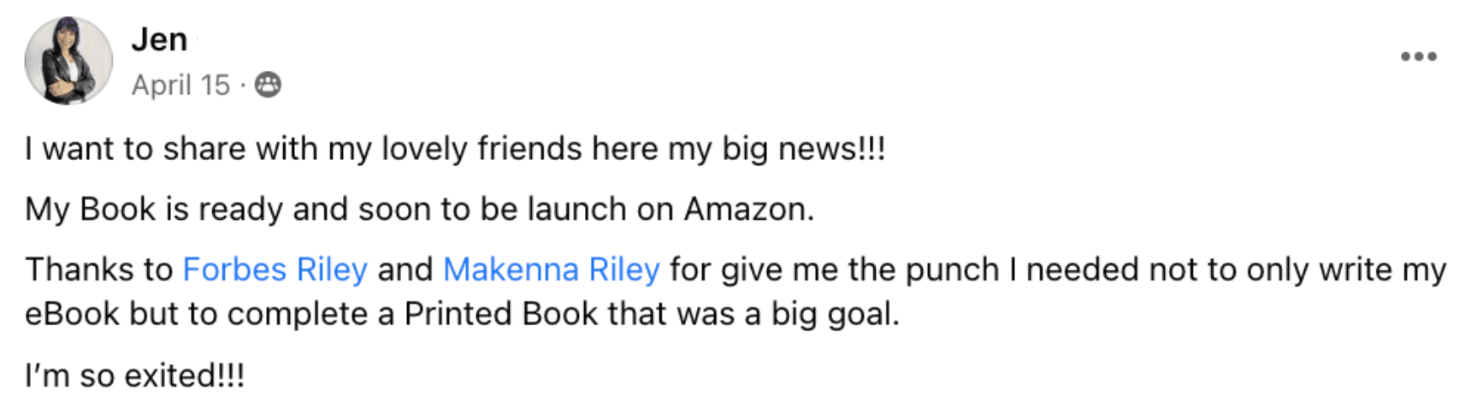Viewport: 1471px width, 407px height.
Task: Click the word "punch" in the post
Action: (x=952, y=269)
